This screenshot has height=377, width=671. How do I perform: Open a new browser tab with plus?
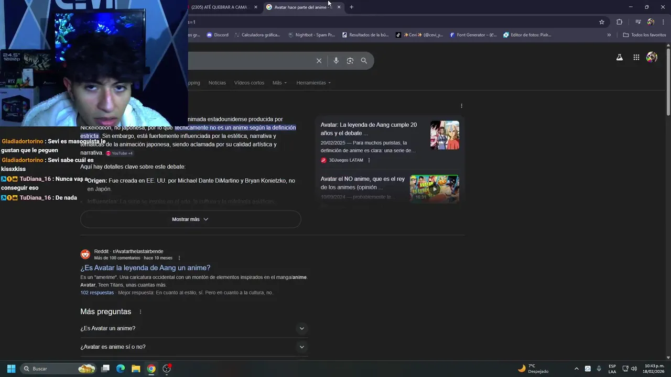point(351,7)
